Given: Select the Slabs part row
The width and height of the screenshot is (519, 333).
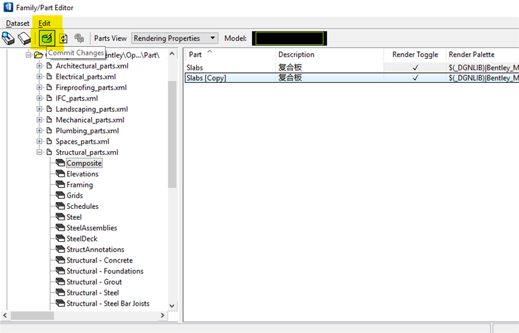Looking at the screenshot, I should 351,68.
